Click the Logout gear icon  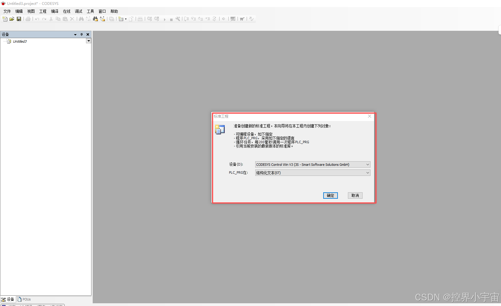156,19
